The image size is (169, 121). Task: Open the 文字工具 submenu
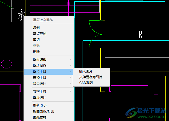click(49, 92)
